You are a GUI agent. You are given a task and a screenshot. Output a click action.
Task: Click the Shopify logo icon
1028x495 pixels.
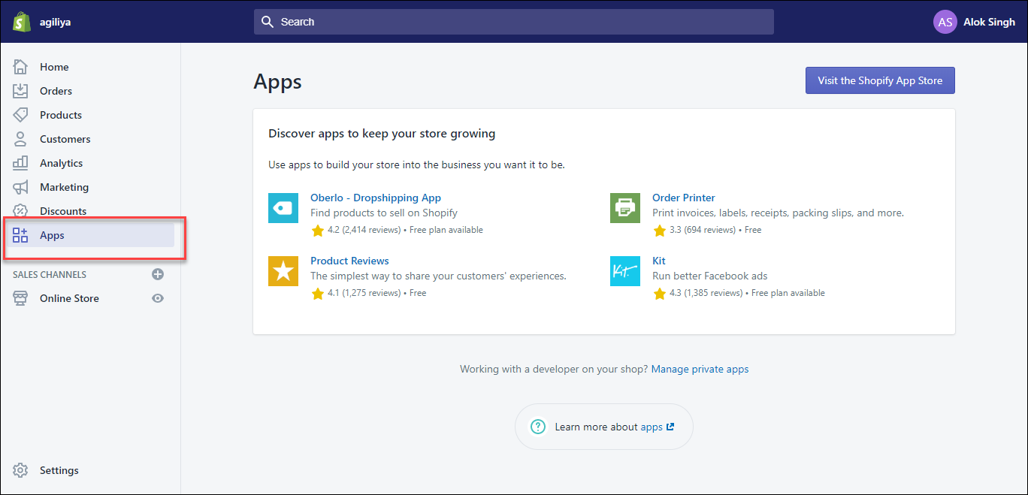coord(21,21)
